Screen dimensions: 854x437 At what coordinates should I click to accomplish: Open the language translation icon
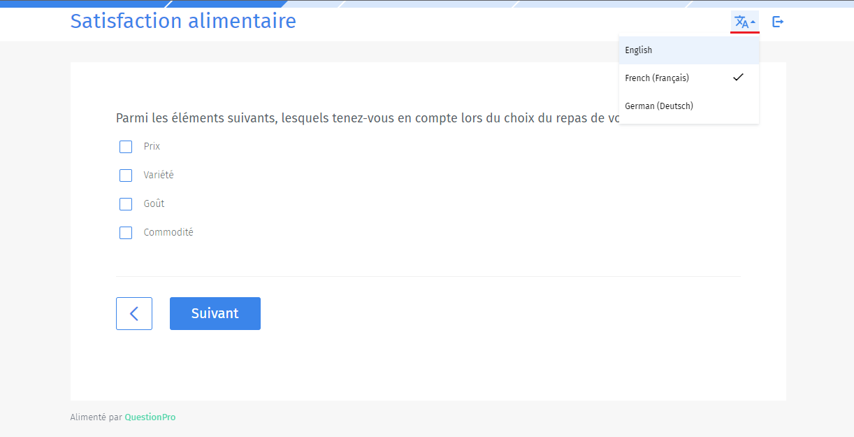point(741,22)
